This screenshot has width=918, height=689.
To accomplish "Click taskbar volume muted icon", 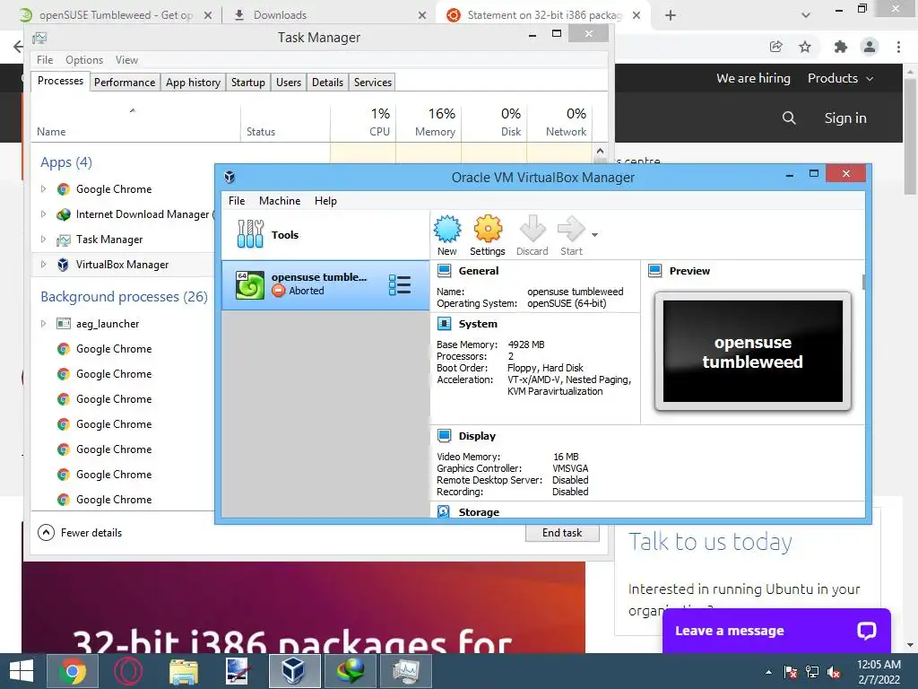I will (x=834, y=671).
